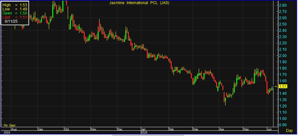The width and height of the screenshot is (298, 136).
Task: Click the 2.40 price axis label
Action: tap(283, 31)
